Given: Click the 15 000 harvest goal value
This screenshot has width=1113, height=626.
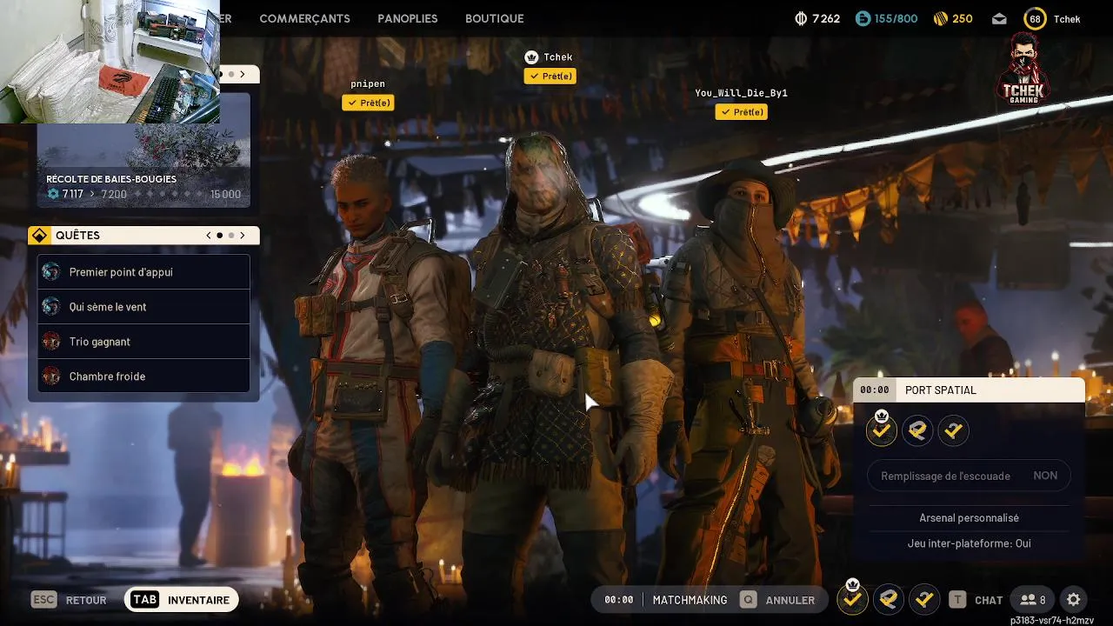Looking at the screenshot, I should click(x=225, y=194).
